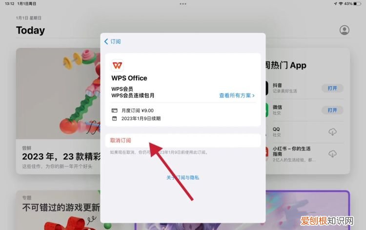
Task: Click the Today heading
Action: 31,30
